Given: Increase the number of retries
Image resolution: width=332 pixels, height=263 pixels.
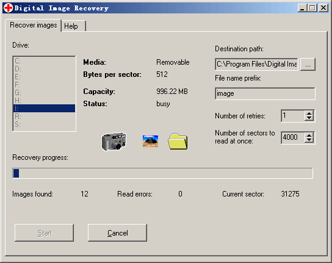Looking at the screenshot, I should (309, 113).
